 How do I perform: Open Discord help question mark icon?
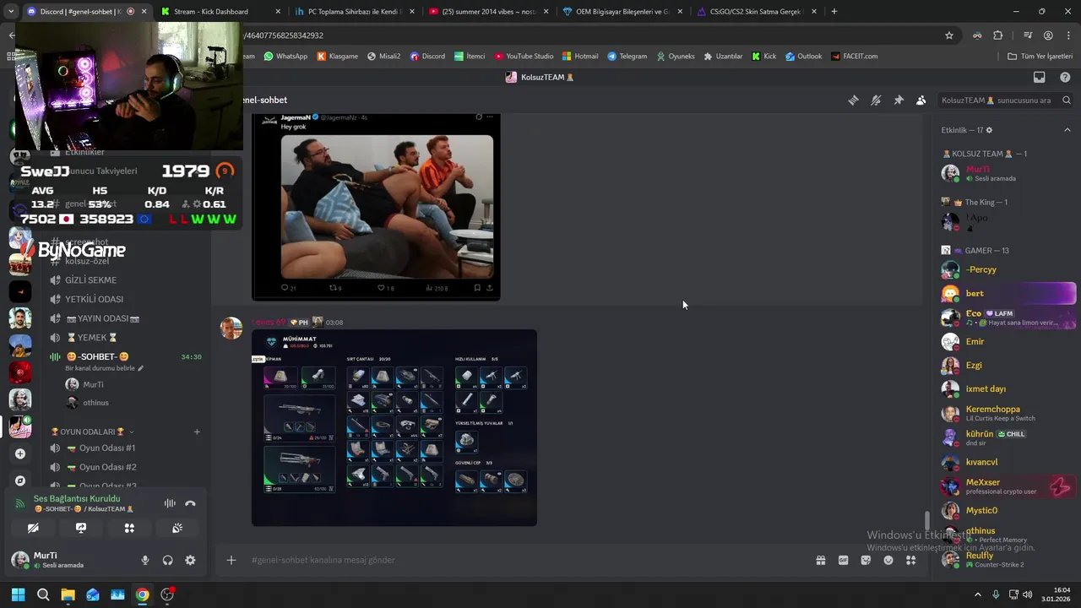coord(1065,77)
